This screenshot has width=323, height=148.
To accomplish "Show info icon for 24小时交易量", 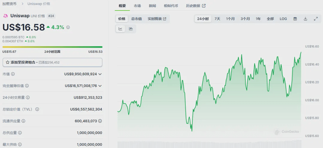I will click(28, 98).
